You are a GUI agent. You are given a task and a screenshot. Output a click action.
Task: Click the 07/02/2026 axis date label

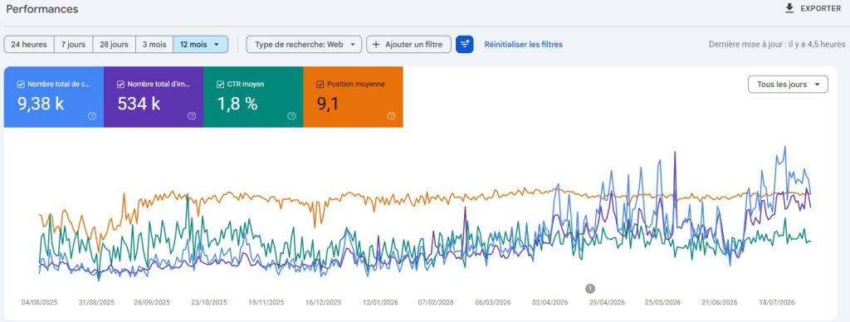point(436,302)
